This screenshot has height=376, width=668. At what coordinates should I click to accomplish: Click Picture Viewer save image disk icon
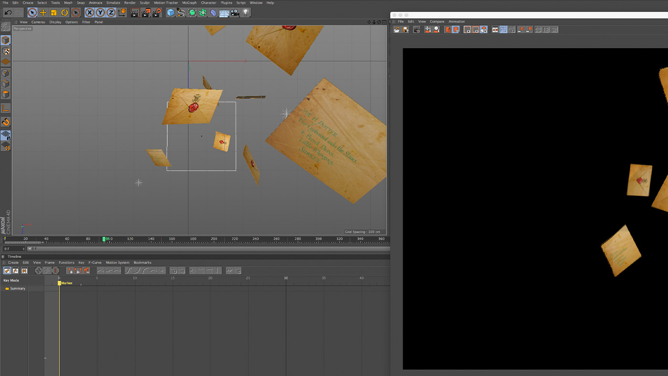(x=406, y=30)
